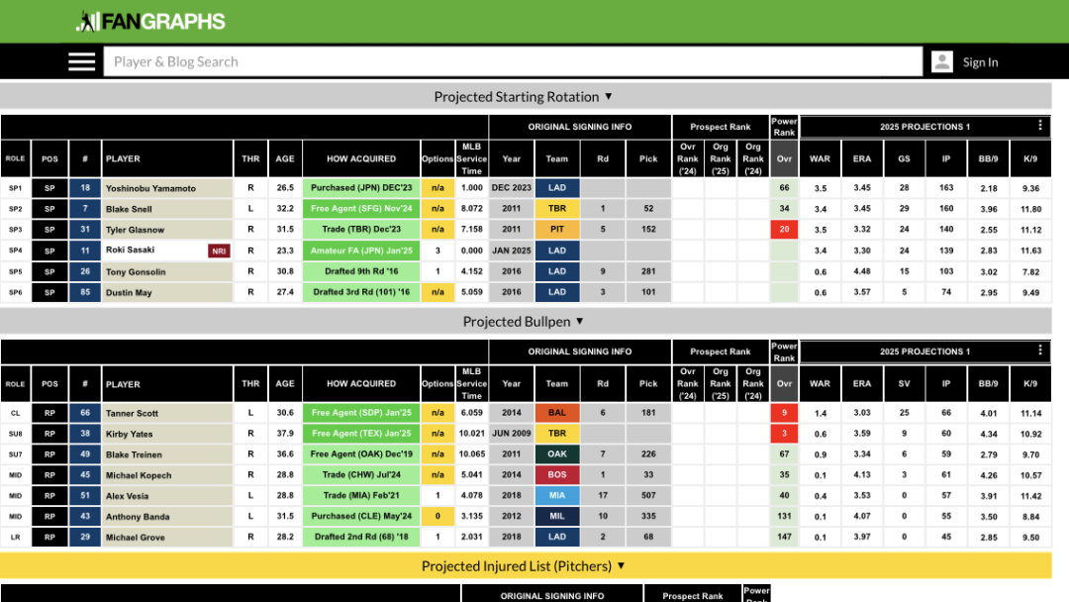The height and width of the screenshot is (602, 1069).
Task: Click power rank 3 for Kirby Yates
Action: [x=784, y=434]
